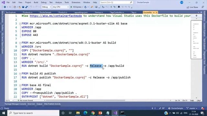Click the Save icon in toolbar
207x116 pixels.
[x=23, y=7]
